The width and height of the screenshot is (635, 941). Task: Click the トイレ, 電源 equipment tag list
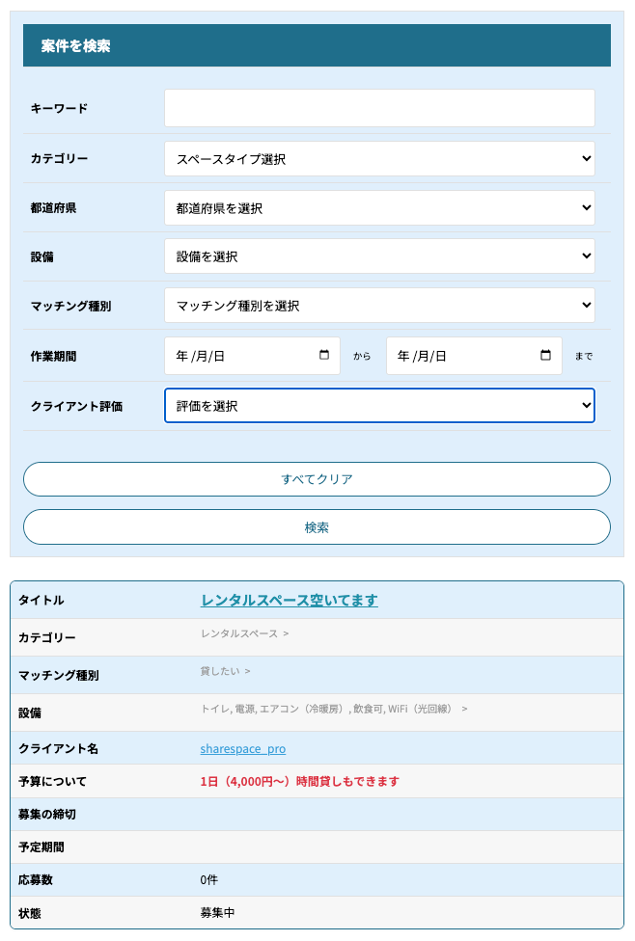click(x=328, y=709)
